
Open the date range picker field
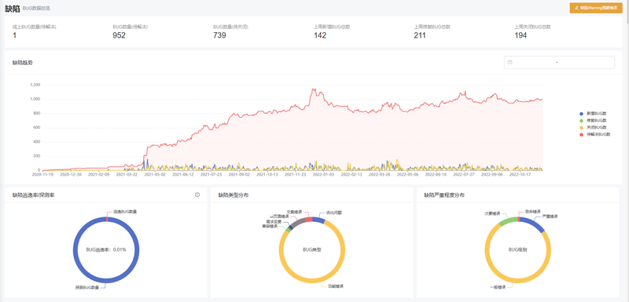tap(559, 63)
